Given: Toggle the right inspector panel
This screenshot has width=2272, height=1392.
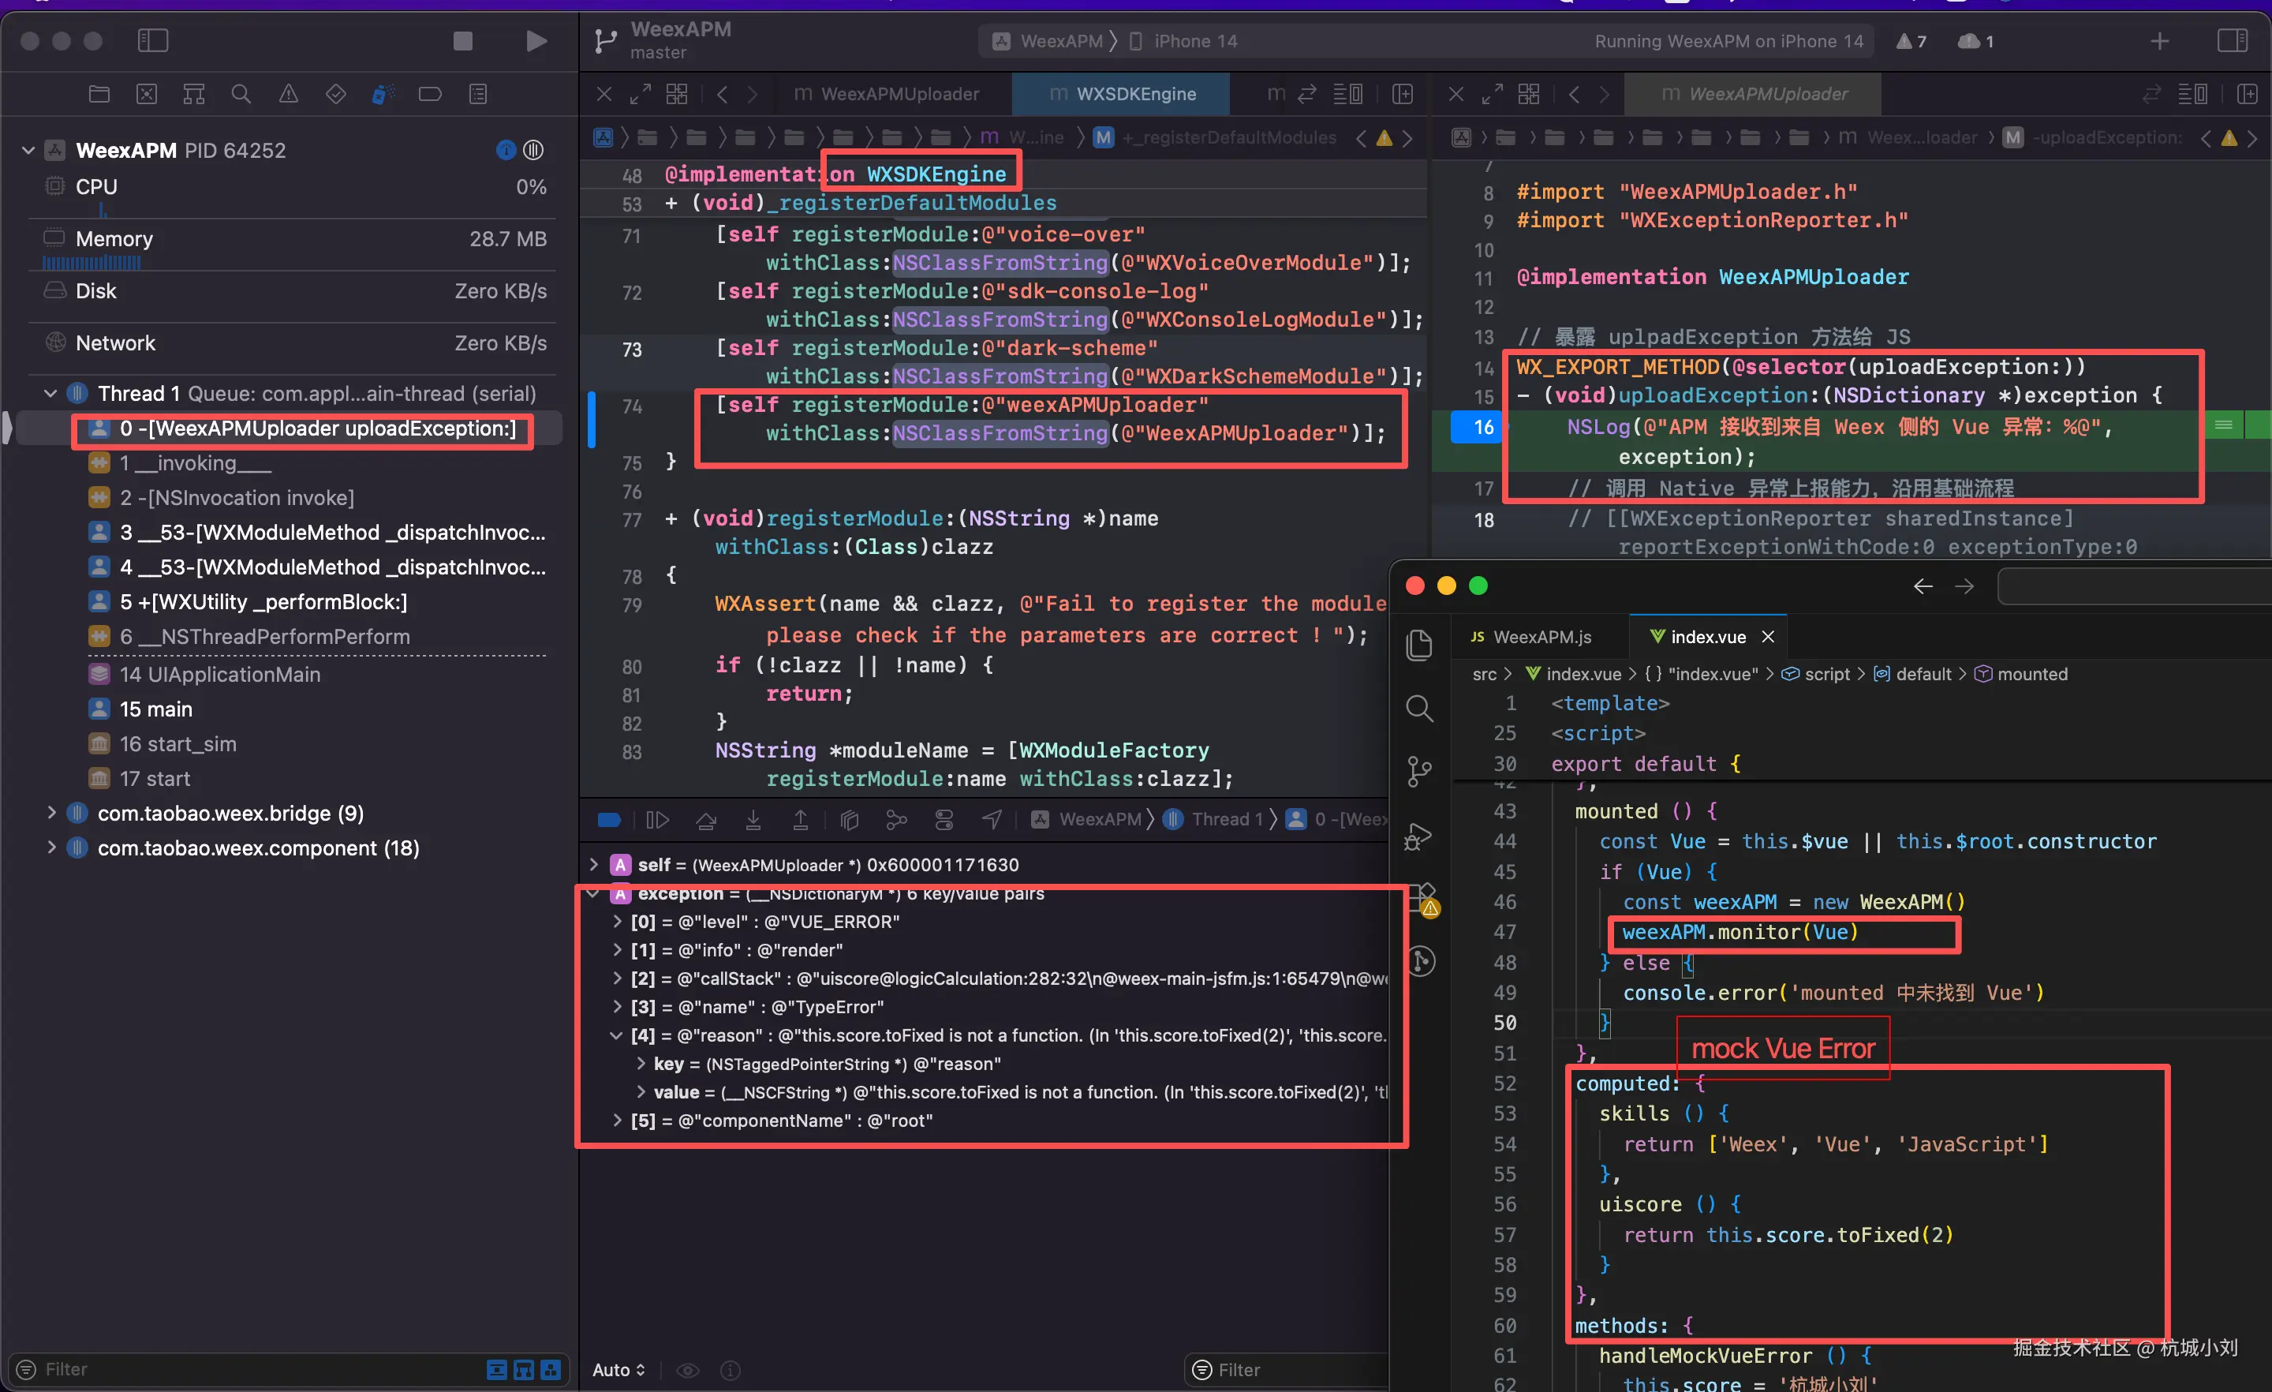Looking at the screenshot, I should [2233, 40].
